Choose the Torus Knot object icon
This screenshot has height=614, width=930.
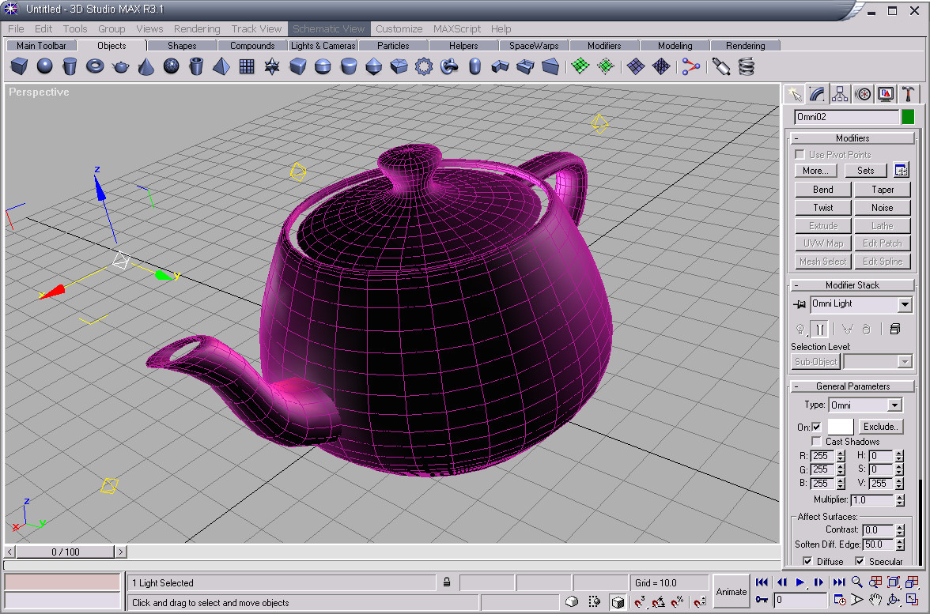click(x=449, y=66)
